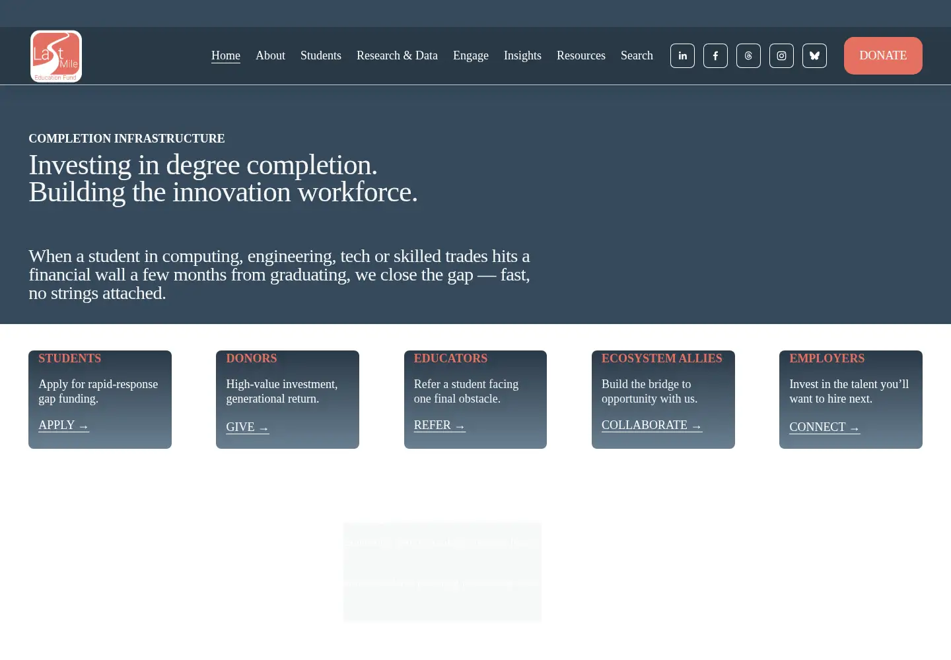The width and height of the screenshot is (951, 660).
Task: Open the Bluesky butterfly icon
Action: click(814, 56)
